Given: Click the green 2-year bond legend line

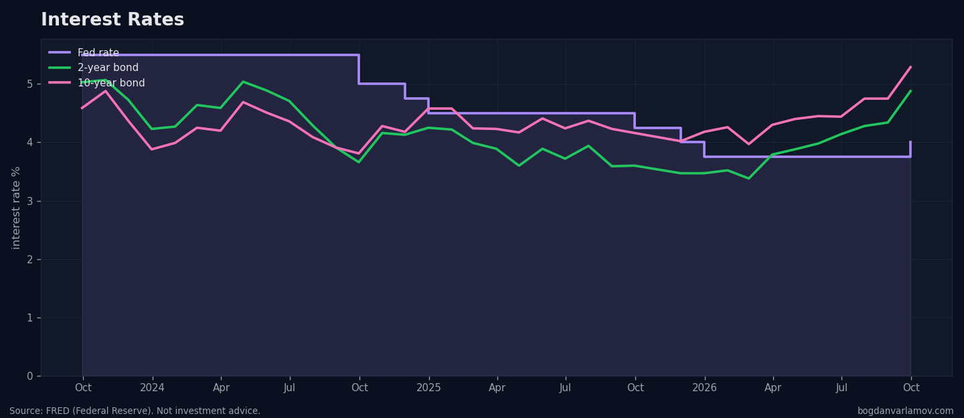Looking at the screenshot, I should [x=60, y=68].
